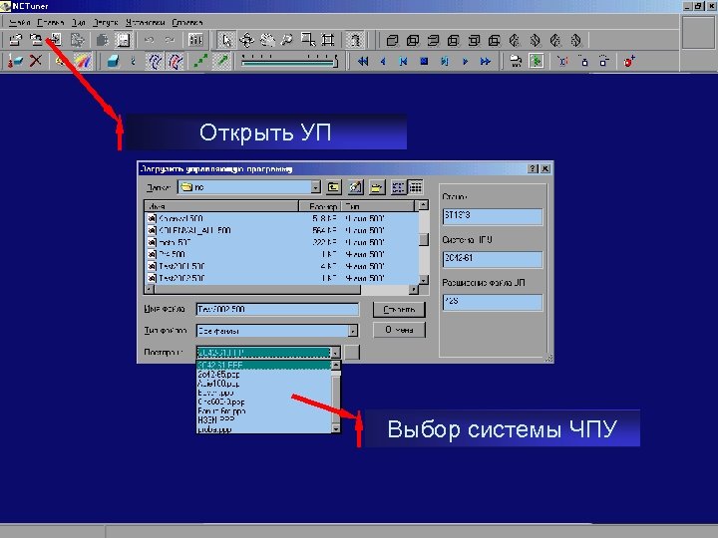The width and height of the screenshot is (718, 538).
Task: Click the green dashed arrows icon
Action: [x=201, y=61]
